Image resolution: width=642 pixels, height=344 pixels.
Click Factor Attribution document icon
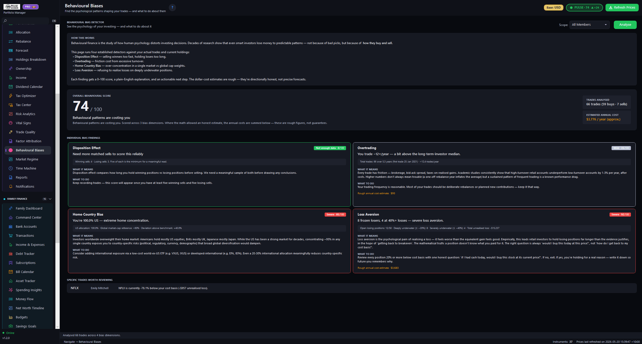pos(11,141)
